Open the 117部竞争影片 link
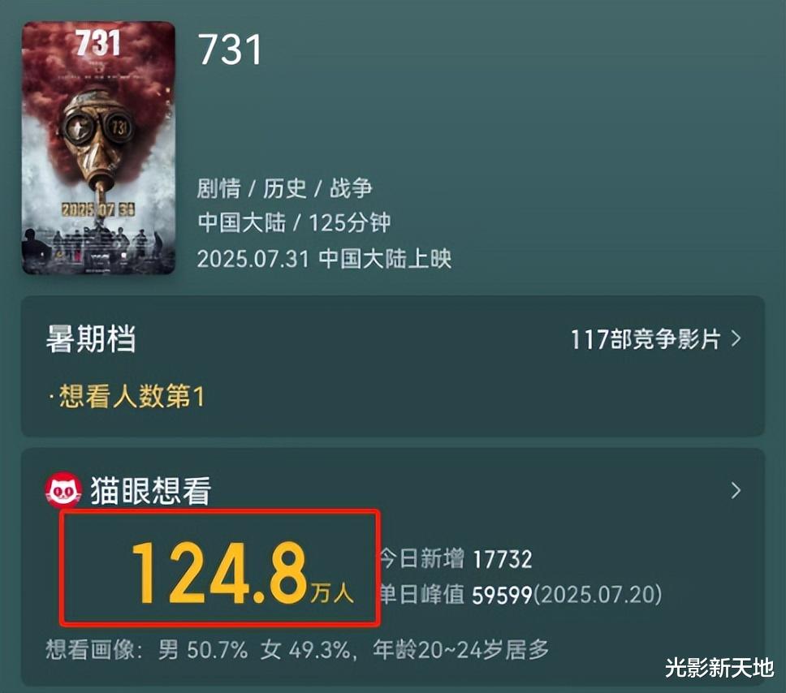 click(646, 339)
